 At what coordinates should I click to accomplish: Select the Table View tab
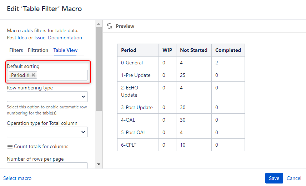tap(65, 50)
